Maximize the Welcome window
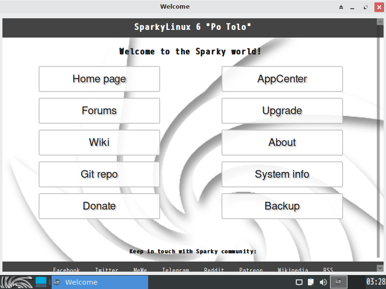Viewport: 386px width, 289px height. (x=366, y=7)
